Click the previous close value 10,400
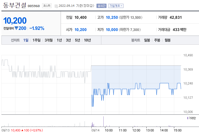Viewport: 199px width, 136px height. coord(81,17)
